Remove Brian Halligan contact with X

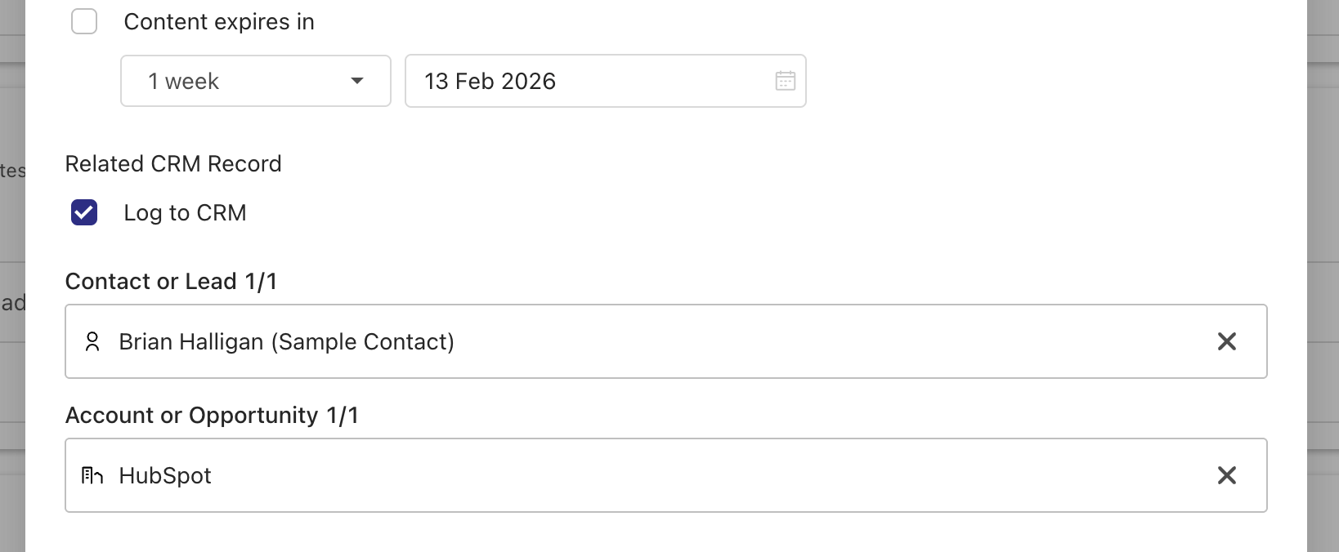[x=1226, y=341]
